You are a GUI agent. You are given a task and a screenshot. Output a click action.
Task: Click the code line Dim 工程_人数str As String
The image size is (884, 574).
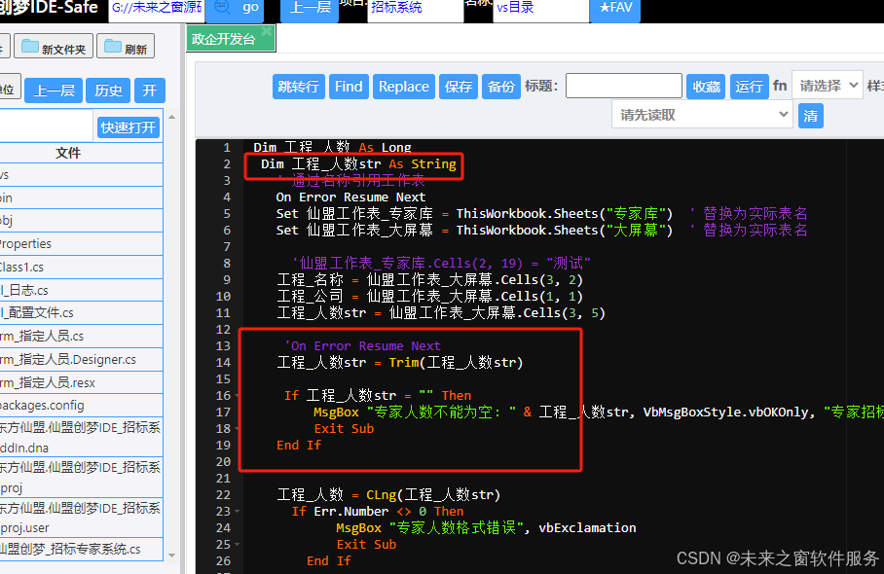pos(358,163)
